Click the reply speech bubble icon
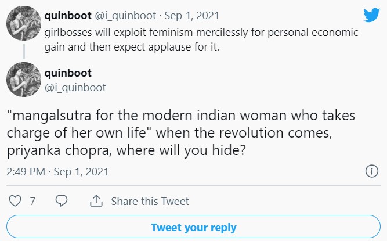 click(62, 201)
